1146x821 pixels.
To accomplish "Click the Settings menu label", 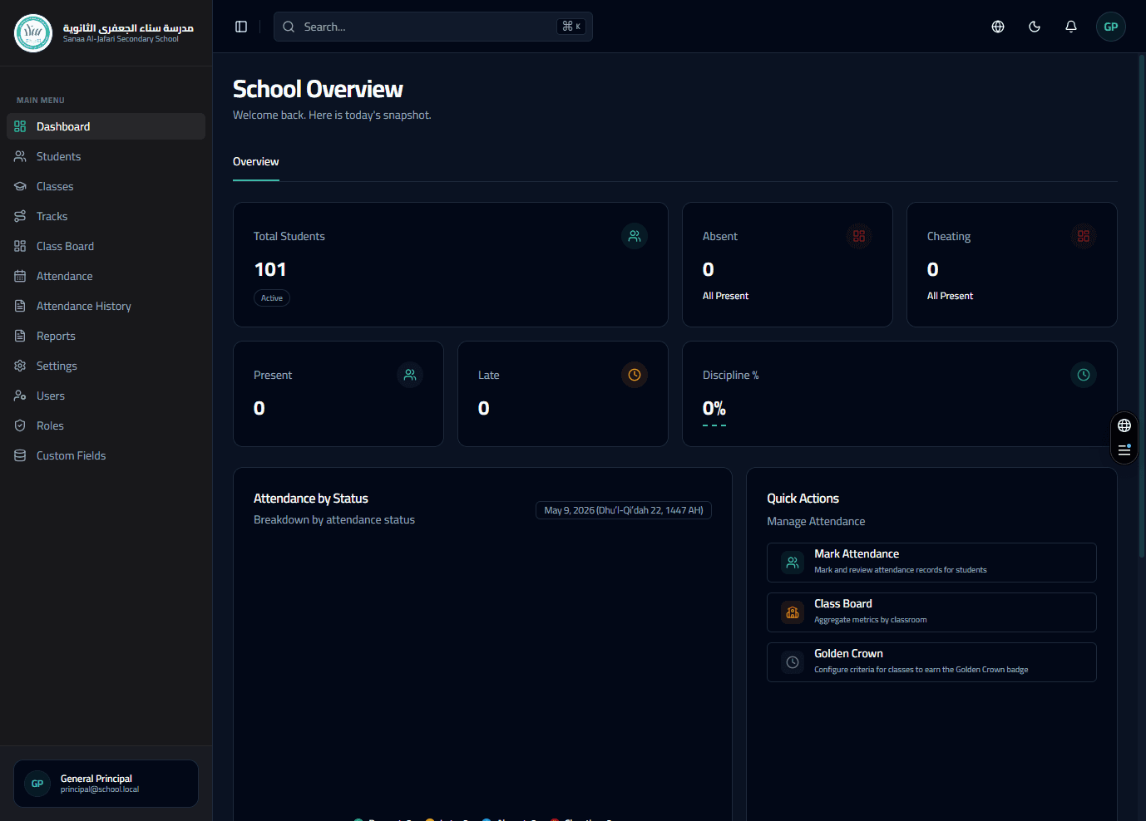I will point(57,366).
